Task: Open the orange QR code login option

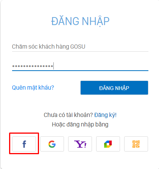Action: pyautogui.click(x=136, y=144)
